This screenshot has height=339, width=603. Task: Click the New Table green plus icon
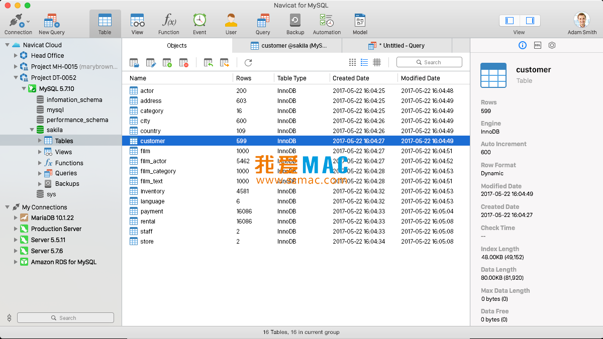point(167,63)
